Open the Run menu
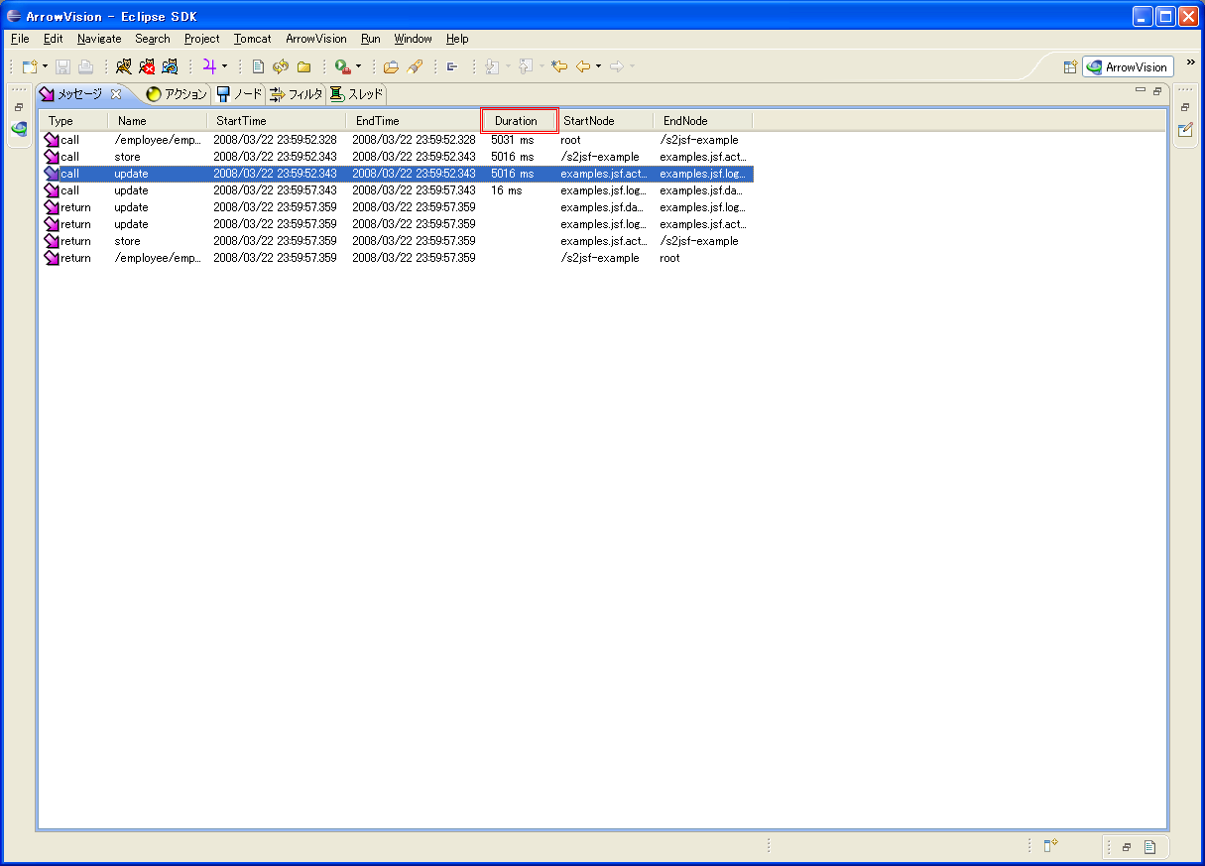 371,39
